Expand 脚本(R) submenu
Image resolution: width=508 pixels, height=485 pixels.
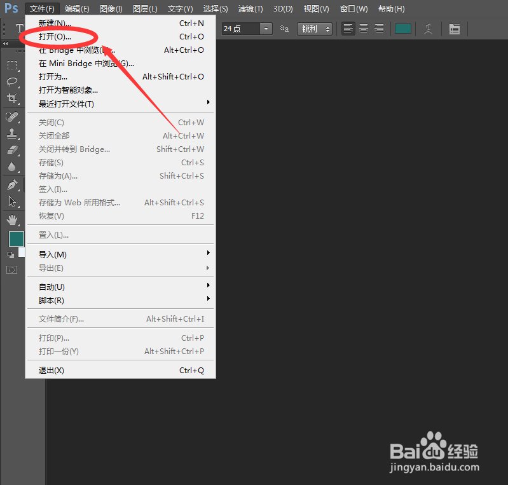point(121,300)
